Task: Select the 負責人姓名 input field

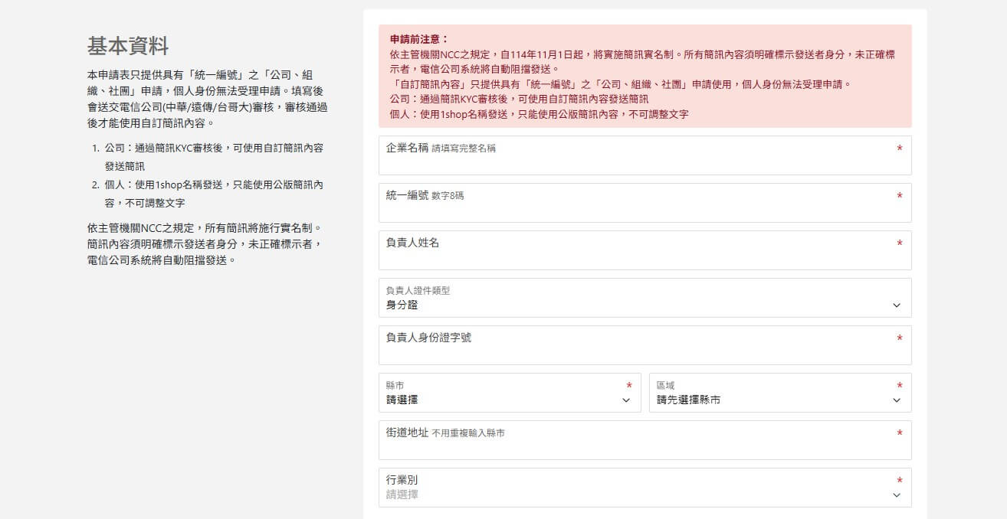Action: click(x=644, y=257)
